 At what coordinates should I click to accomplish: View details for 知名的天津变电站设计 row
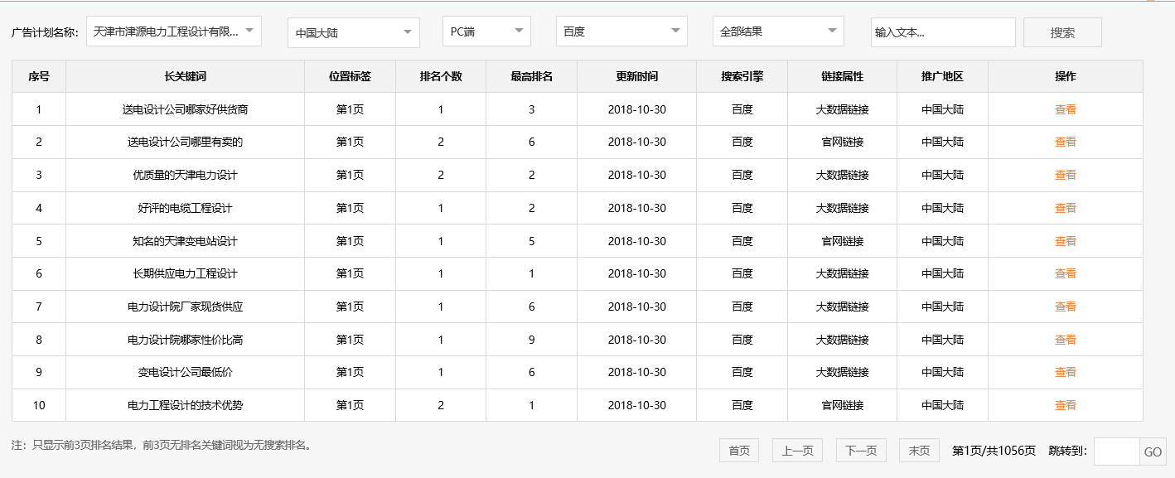point(1065,241)
